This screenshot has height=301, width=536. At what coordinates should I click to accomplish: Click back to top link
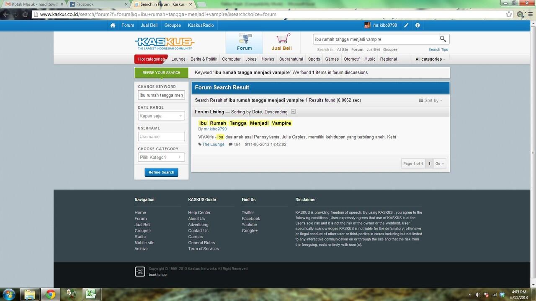pyautogui.click(x=157, y=275)
